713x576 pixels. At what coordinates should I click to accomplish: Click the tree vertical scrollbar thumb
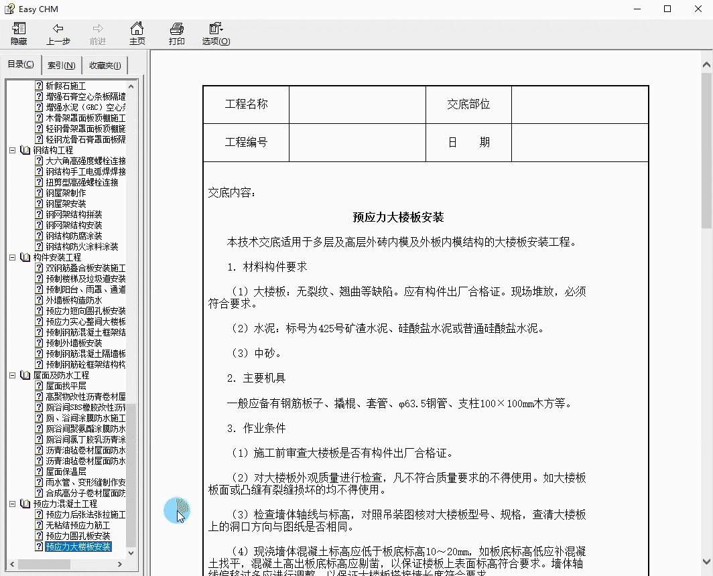(x=131, y=475)
